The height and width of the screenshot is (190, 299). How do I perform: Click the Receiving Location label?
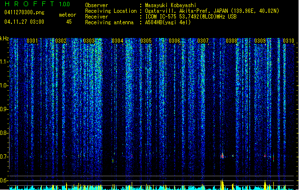tap(111, 11)
